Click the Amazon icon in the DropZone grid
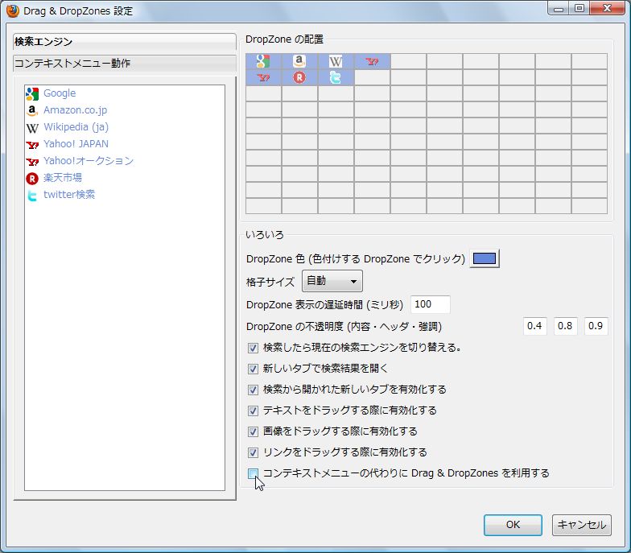This screenshot has width=631, height=553. (x=299, y=61)
